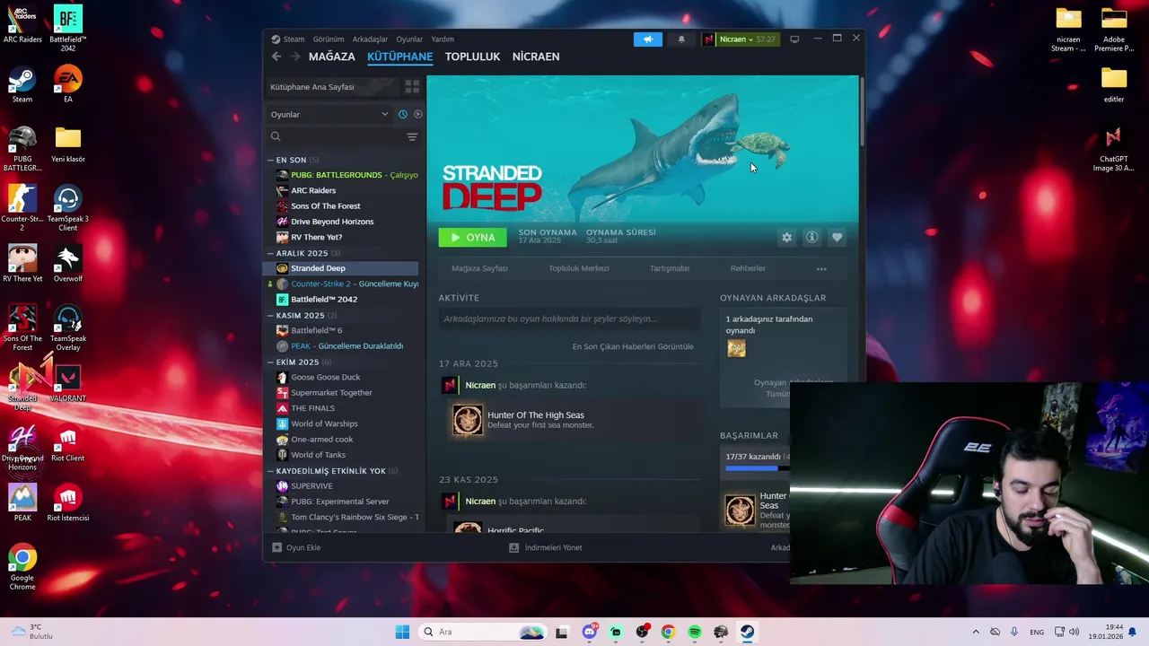Open Spotify from the taskbar
The height and width of the screenshot is (646, 1149).
point(695,632)
